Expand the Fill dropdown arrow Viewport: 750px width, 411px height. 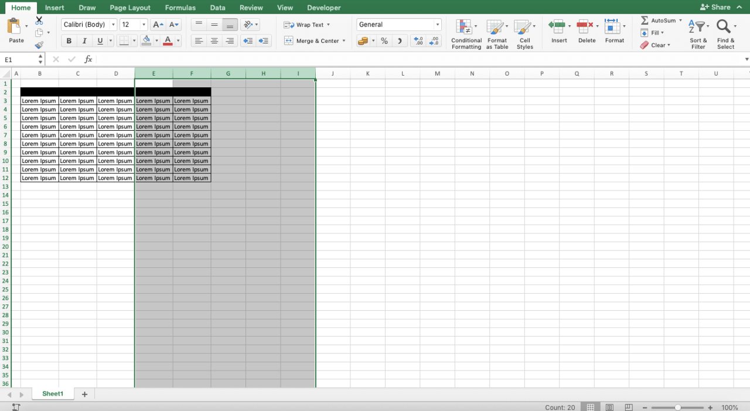[x=663, y=33]
